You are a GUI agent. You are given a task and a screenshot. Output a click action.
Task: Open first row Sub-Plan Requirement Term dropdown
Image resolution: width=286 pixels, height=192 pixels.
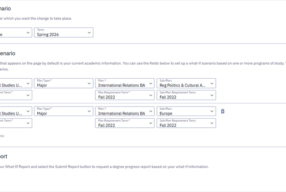186,95
